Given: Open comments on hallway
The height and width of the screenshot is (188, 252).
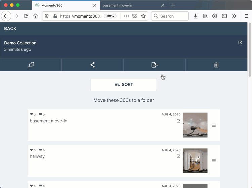Looking at the screenshot, I should tap(41, 150).
